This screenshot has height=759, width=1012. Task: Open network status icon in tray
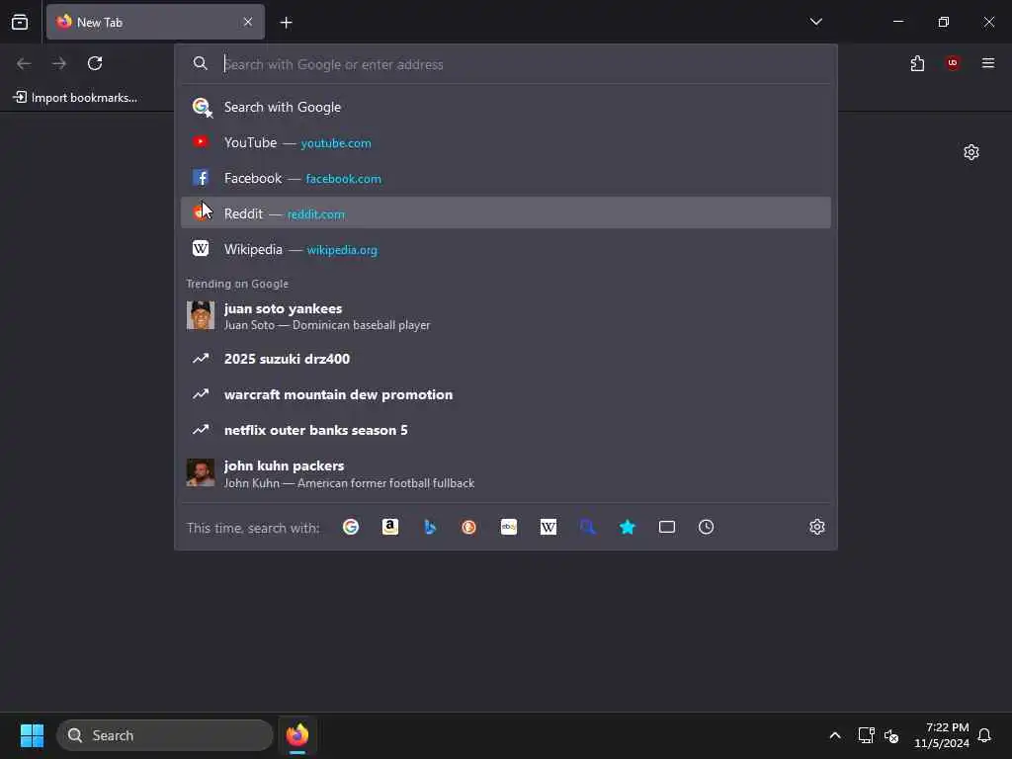866,735
